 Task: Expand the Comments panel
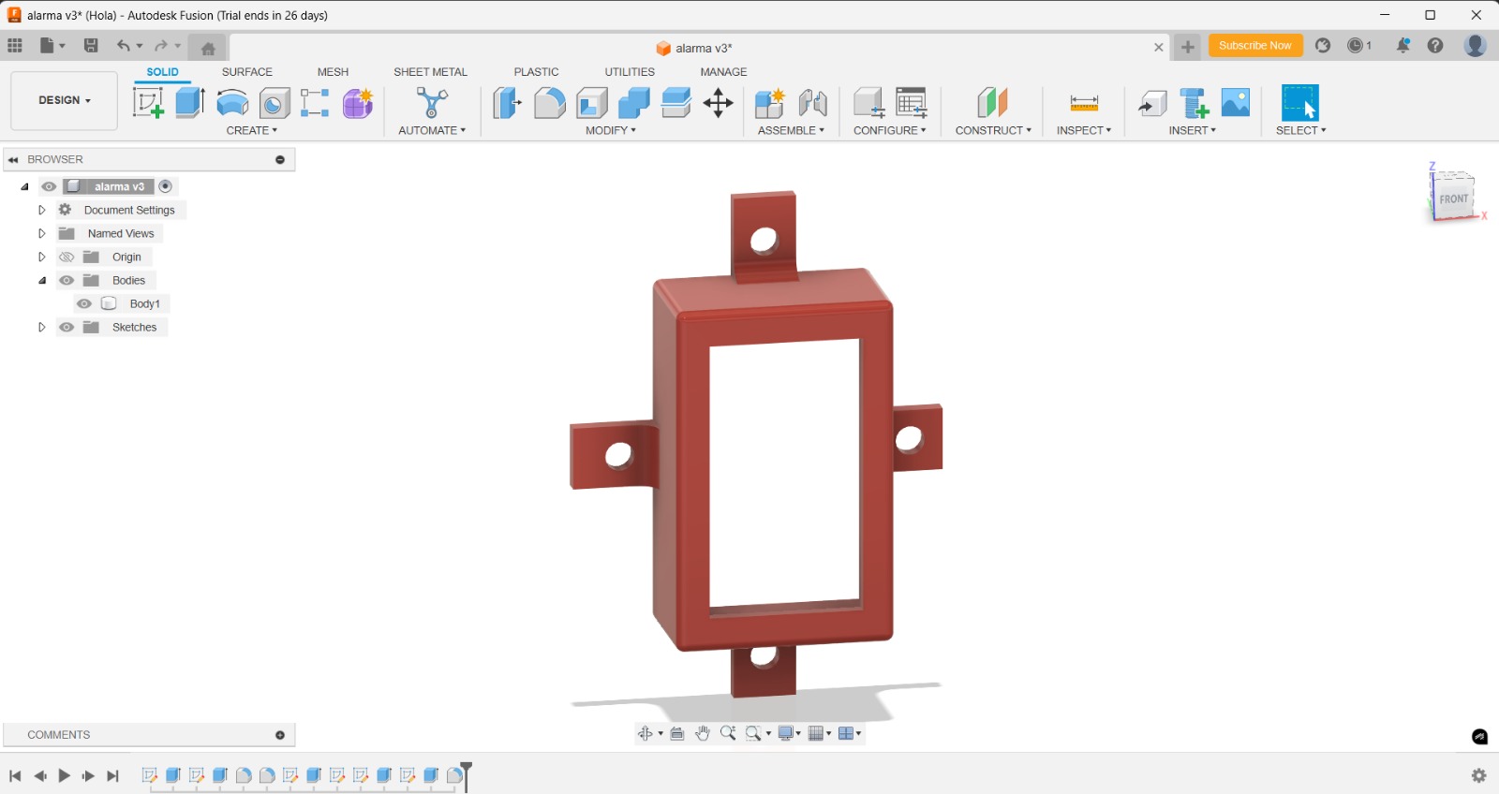[280, 735]
